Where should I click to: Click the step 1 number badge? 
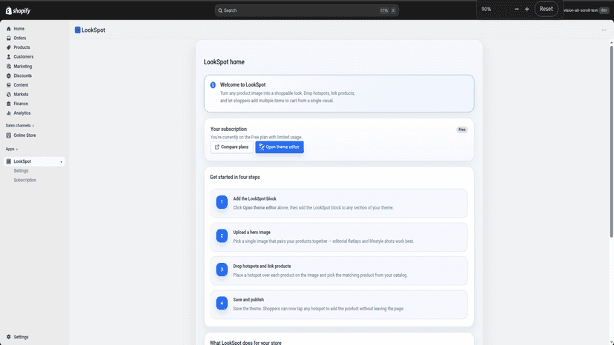[222, 202]
